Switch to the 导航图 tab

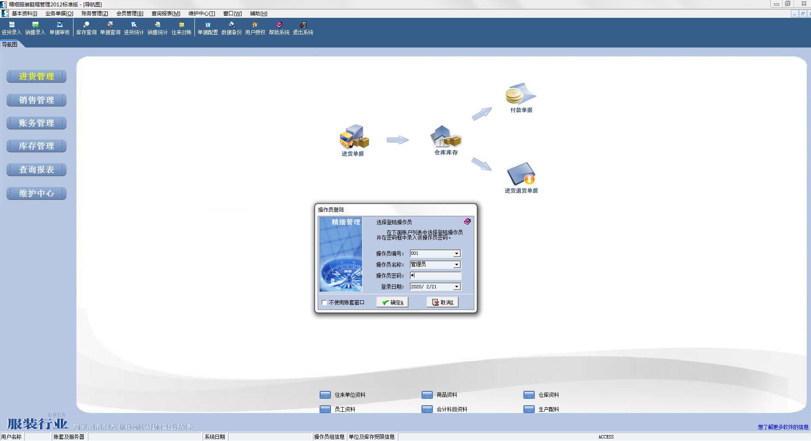[10, 45]
